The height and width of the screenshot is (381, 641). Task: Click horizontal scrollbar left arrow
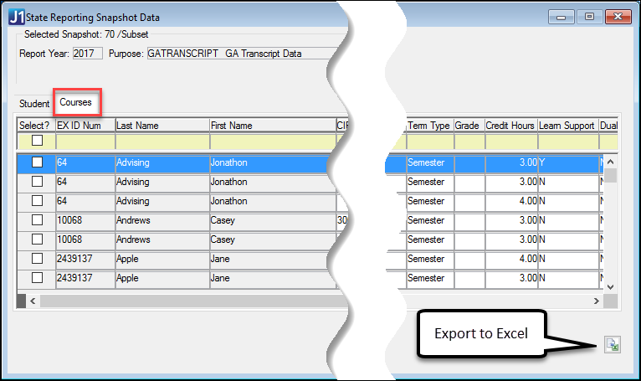tap(33, 301)
